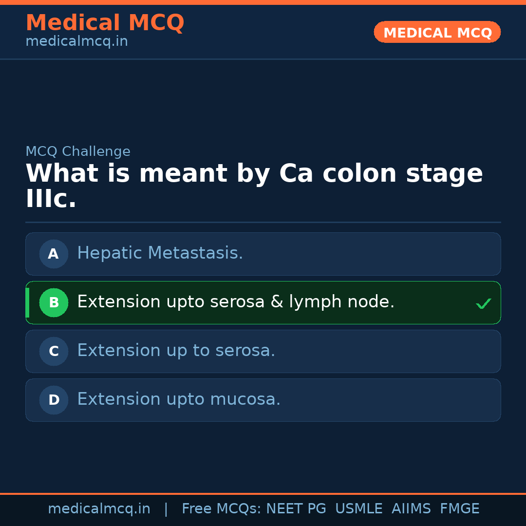
Task: Open the medicalmcq.in link under the header title
Action: 76,42
